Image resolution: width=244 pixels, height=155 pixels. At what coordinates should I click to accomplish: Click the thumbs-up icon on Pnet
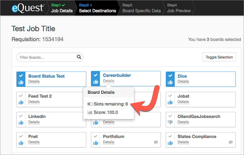point(21,142)
